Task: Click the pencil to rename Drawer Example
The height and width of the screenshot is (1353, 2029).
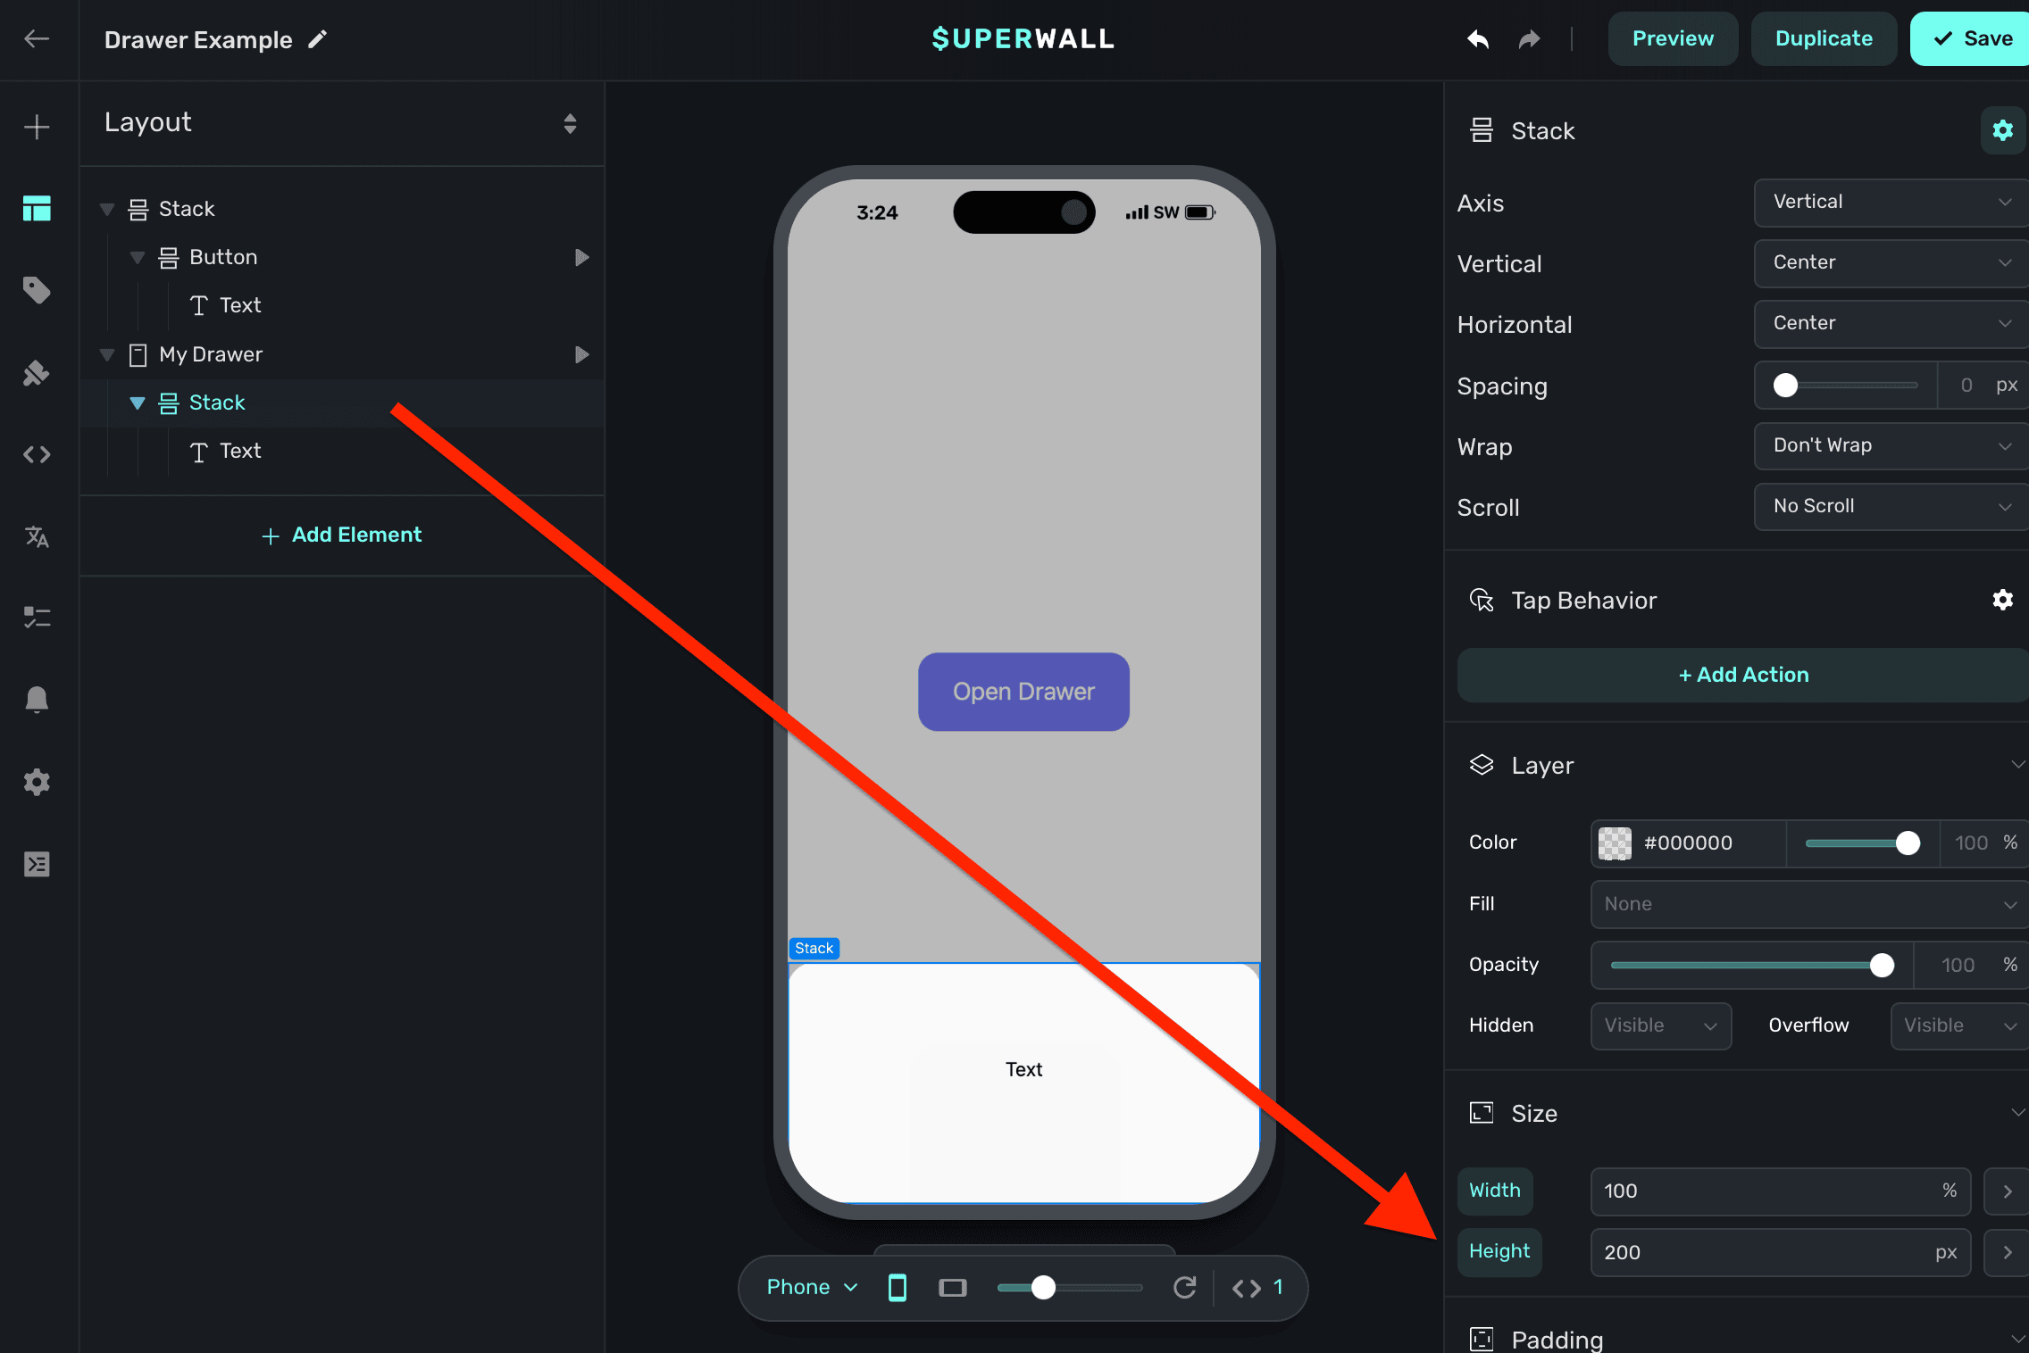Action: (318, 39)
